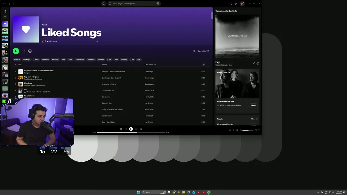The width and height of the screenshot is (347, 195).
Task: Select the Pop filter chip
Action: pos(116,60)
